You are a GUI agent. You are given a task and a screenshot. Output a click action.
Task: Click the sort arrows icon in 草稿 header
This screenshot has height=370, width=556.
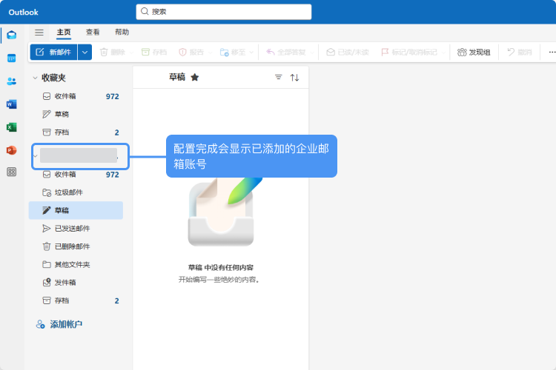click(x=294, y=77)
